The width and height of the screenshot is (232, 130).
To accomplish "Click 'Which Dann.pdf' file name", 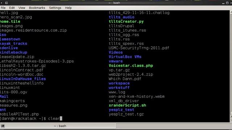I will point(125,79).
